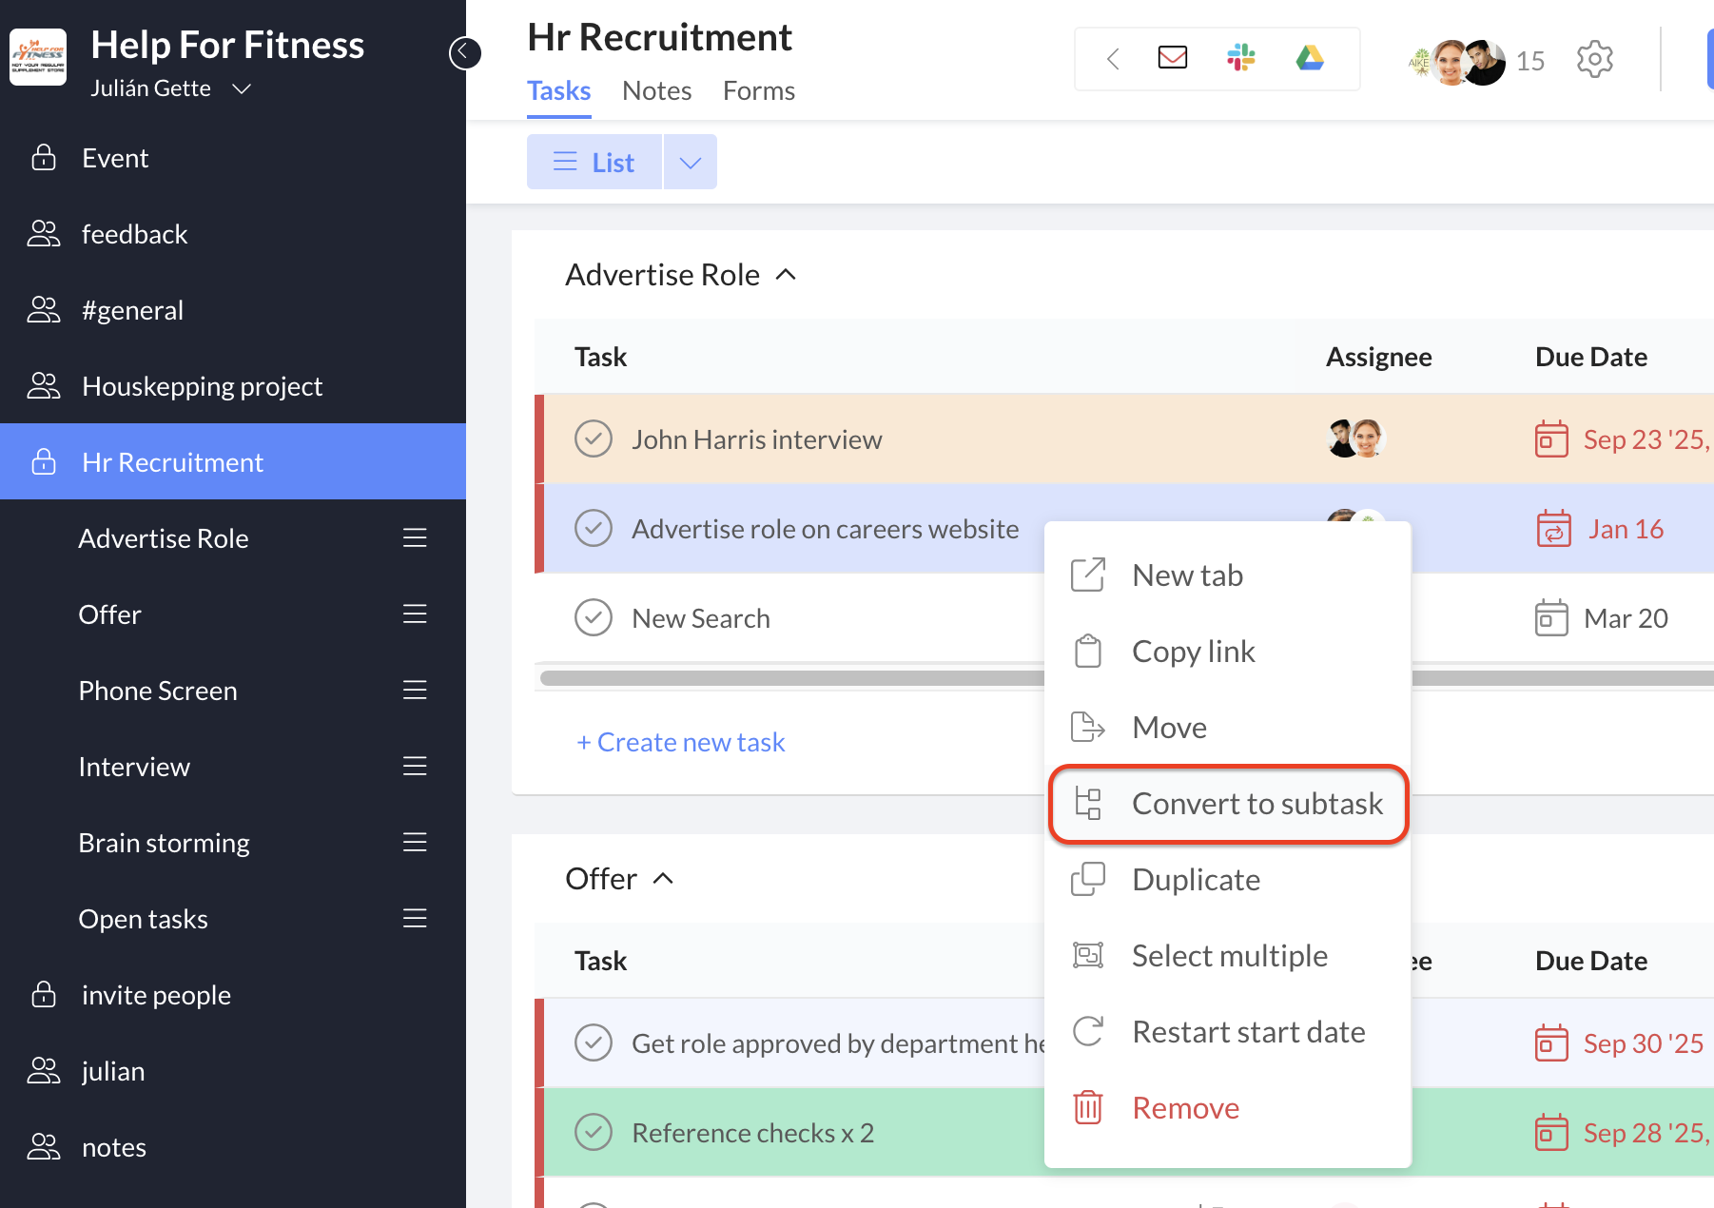Open the Google Drive integration icon
The width and height of the screenshot is (1714, 1208).
(1310, 58)
